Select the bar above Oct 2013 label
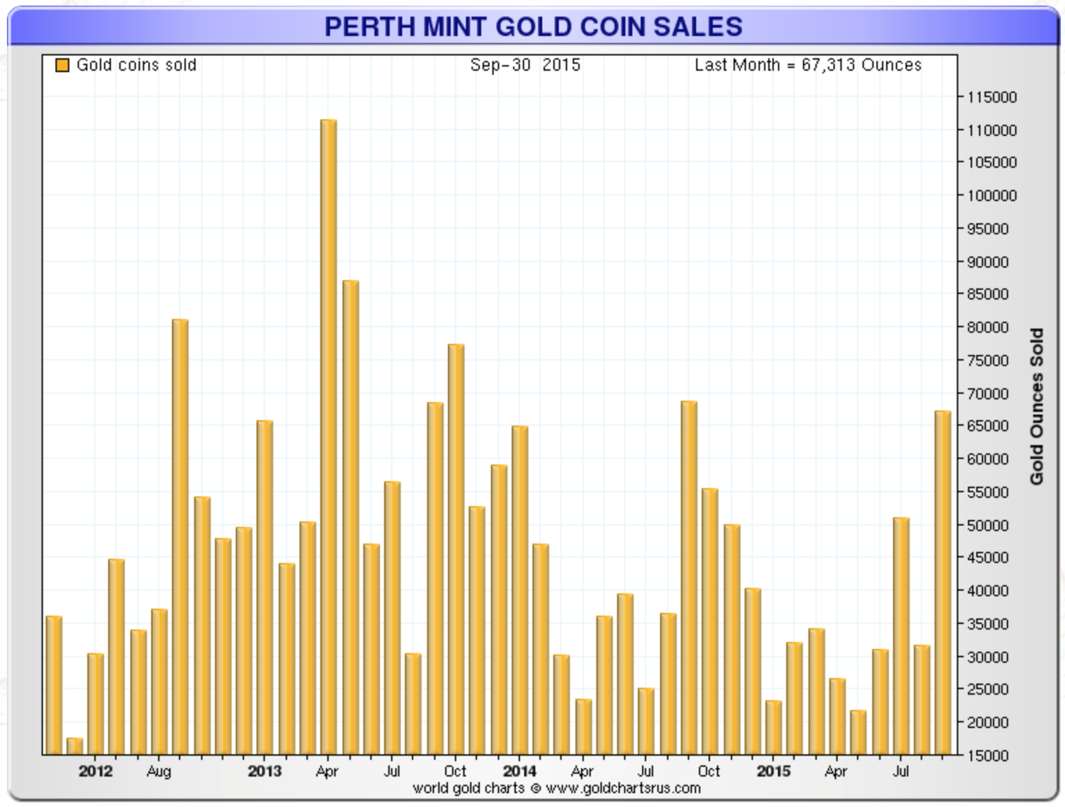Image resolution: width=1065 pixels, height=807 pixels. pos(456,549)
